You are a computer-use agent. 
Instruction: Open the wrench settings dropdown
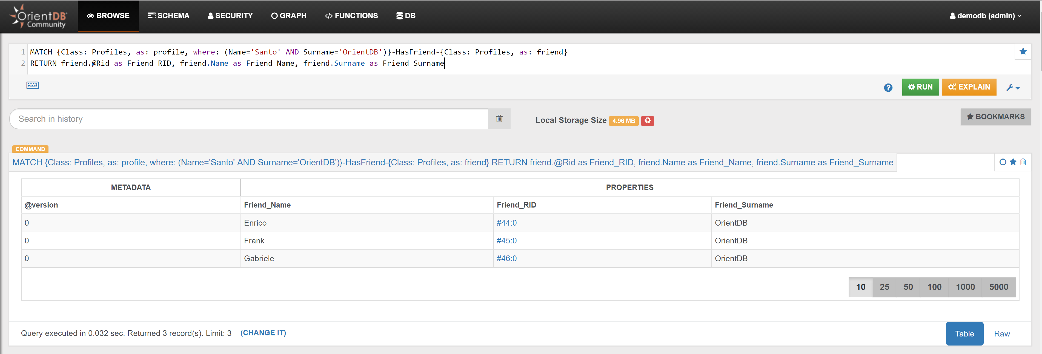pos(1013,88)
